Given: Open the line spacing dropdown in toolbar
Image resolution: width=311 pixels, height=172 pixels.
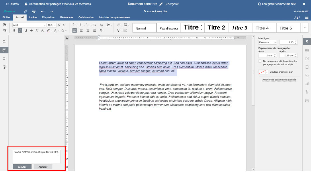Looking at the screenshot, I should tap(109, 25).
